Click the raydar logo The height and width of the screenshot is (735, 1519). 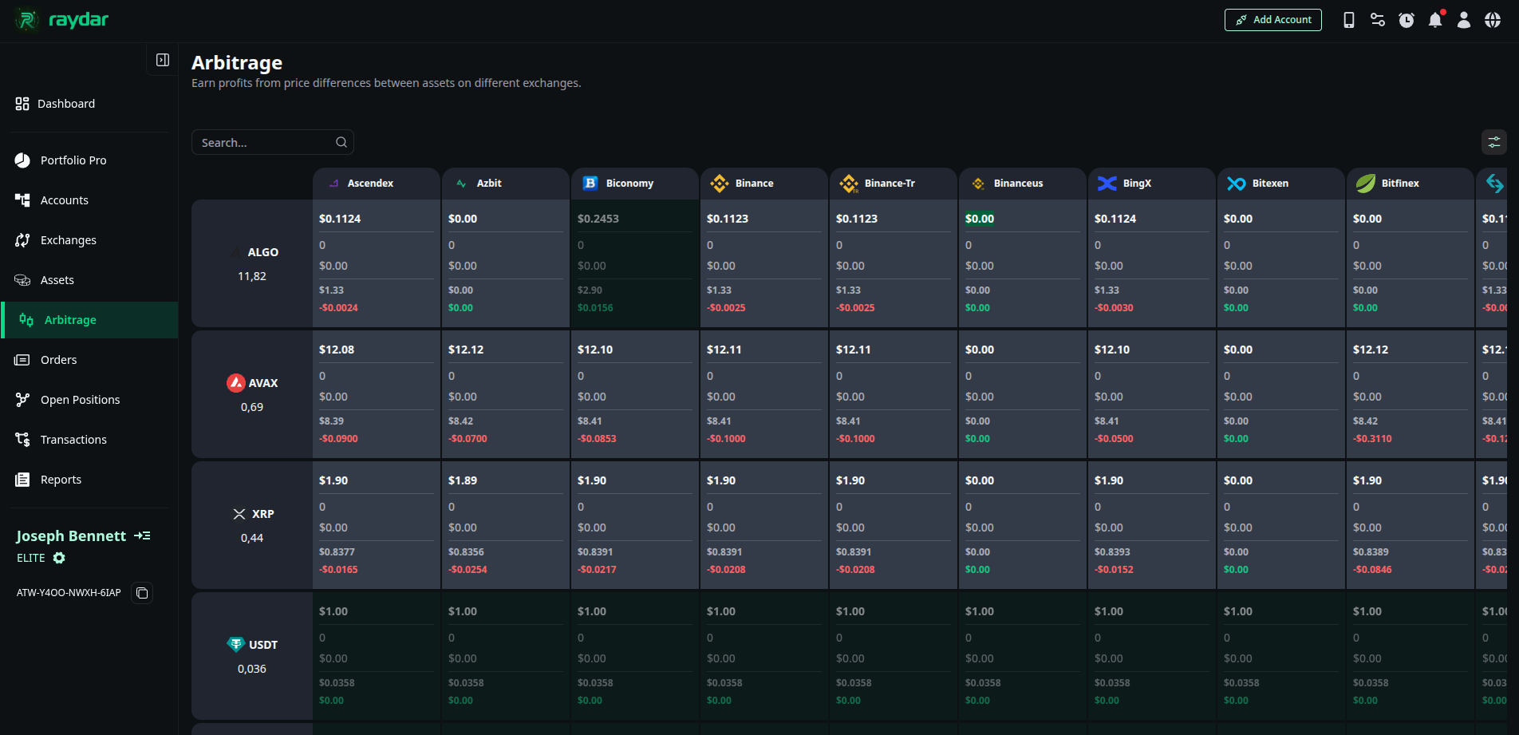click(x=60, y=20)
